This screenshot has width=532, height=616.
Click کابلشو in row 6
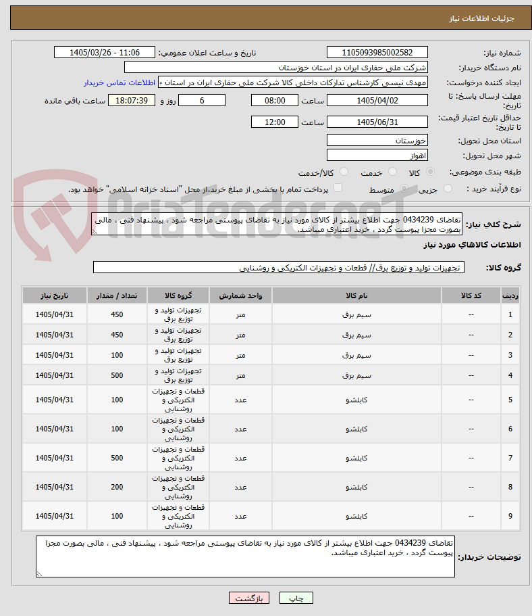(x=356, y=429)
